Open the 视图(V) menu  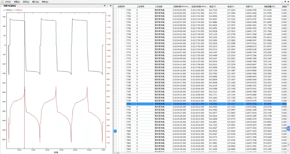pos(17,2)
